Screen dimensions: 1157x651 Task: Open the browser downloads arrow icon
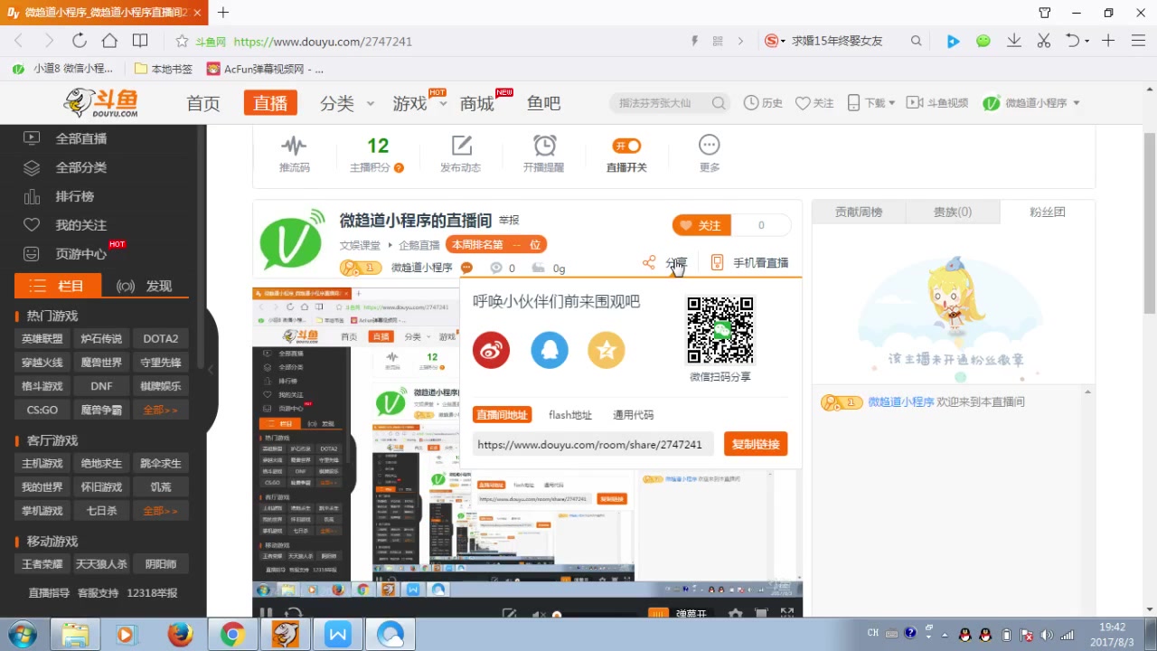pyautogui.click(x=1014, y=41)
